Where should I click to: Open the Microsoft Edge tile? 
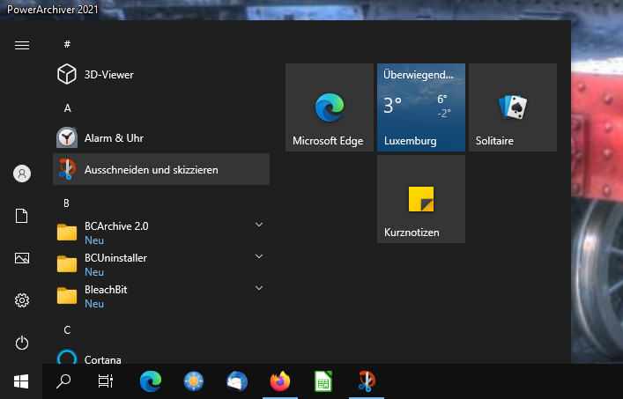330,107
